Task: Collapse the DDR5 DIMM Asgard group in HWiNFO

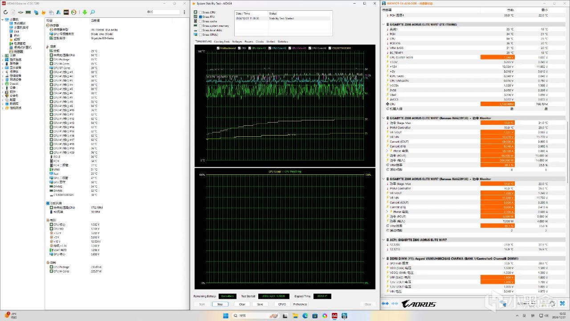Action: [x=384, y=259]
